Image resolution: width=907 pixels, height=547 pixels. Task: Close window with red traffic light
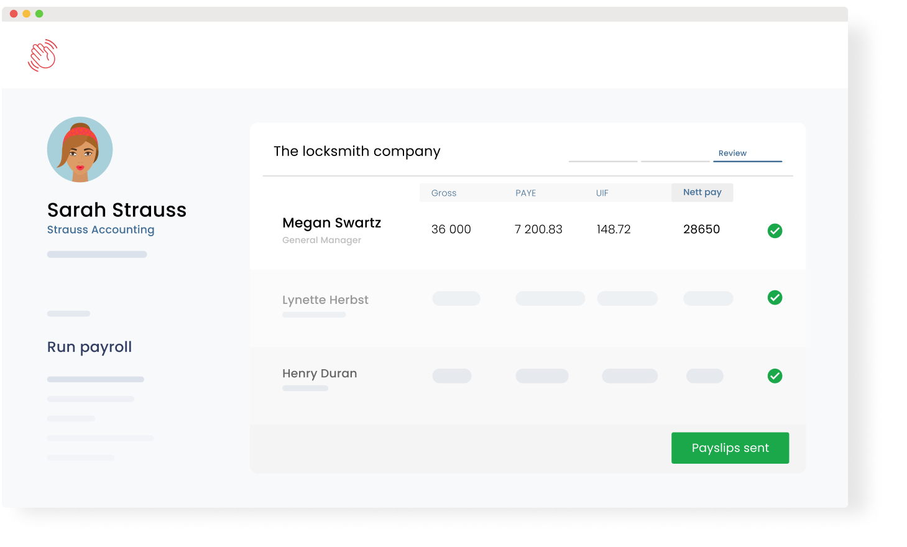pyautogui.click(x=14, y=14)
